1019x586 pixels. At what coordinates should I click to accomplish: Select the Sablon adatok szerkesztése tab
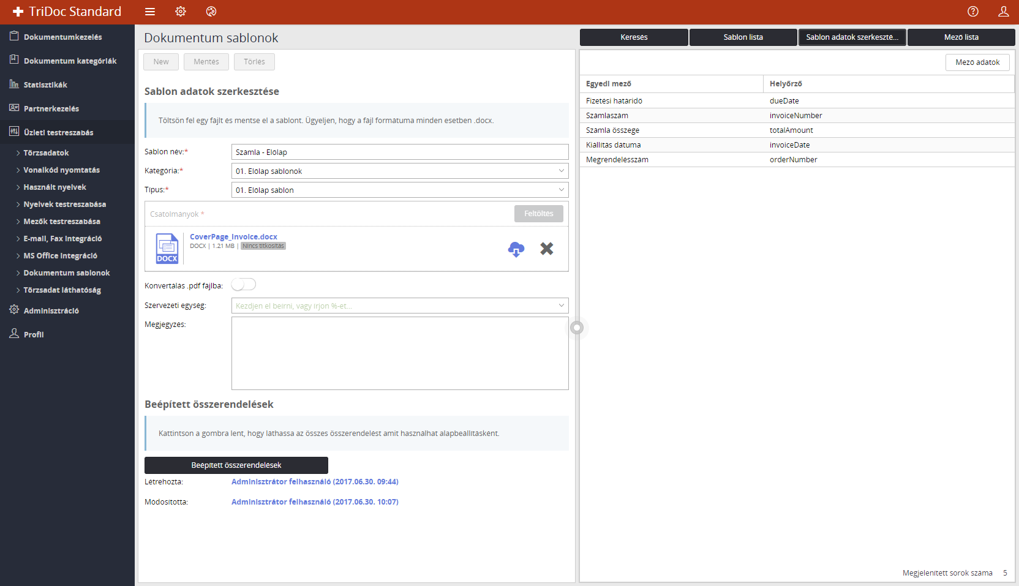852,37
